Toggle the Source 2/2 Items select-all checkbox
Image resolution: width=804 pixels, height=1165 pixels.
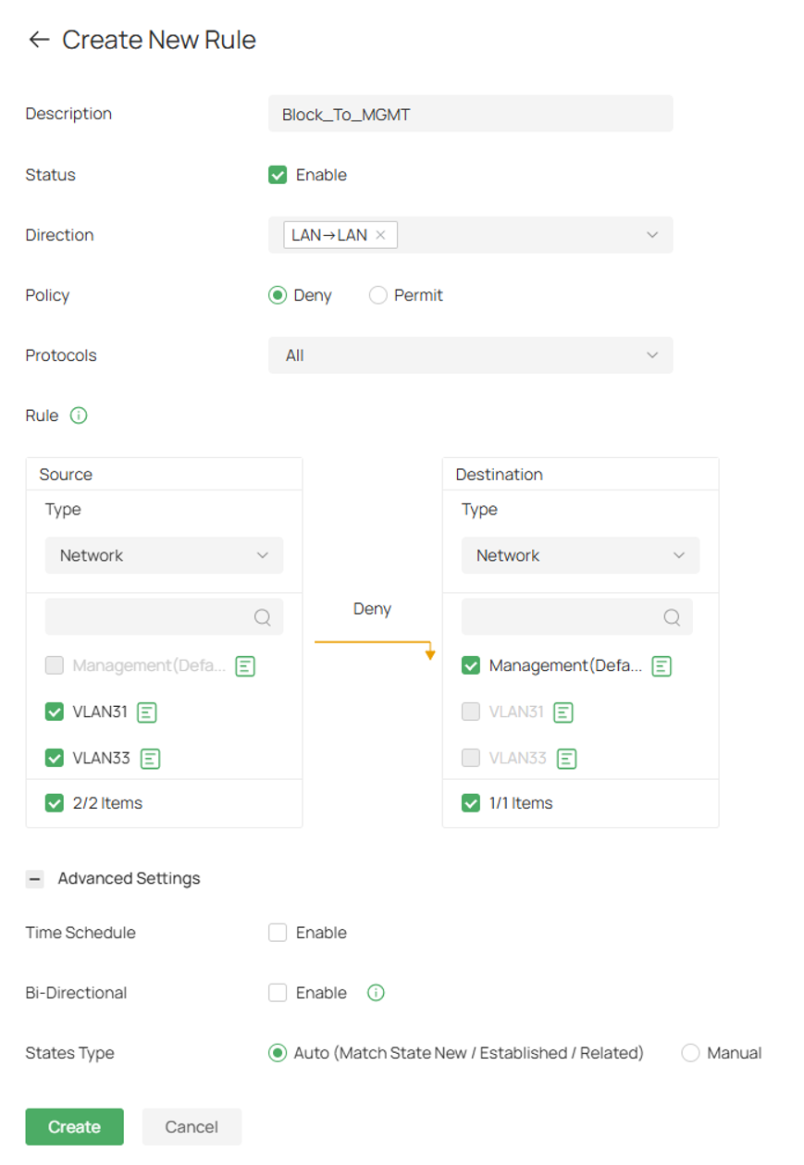pyautogui.click(x=55, y=803)
